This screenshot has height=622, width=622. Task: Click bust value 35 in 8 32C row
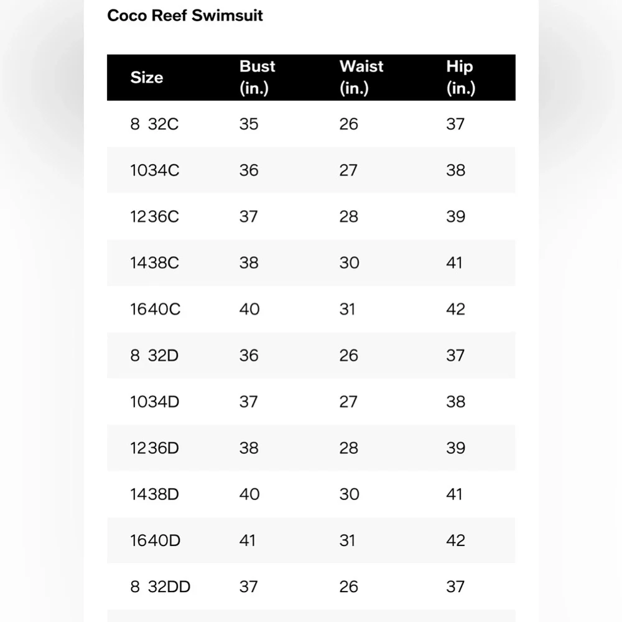coord(249,124)
